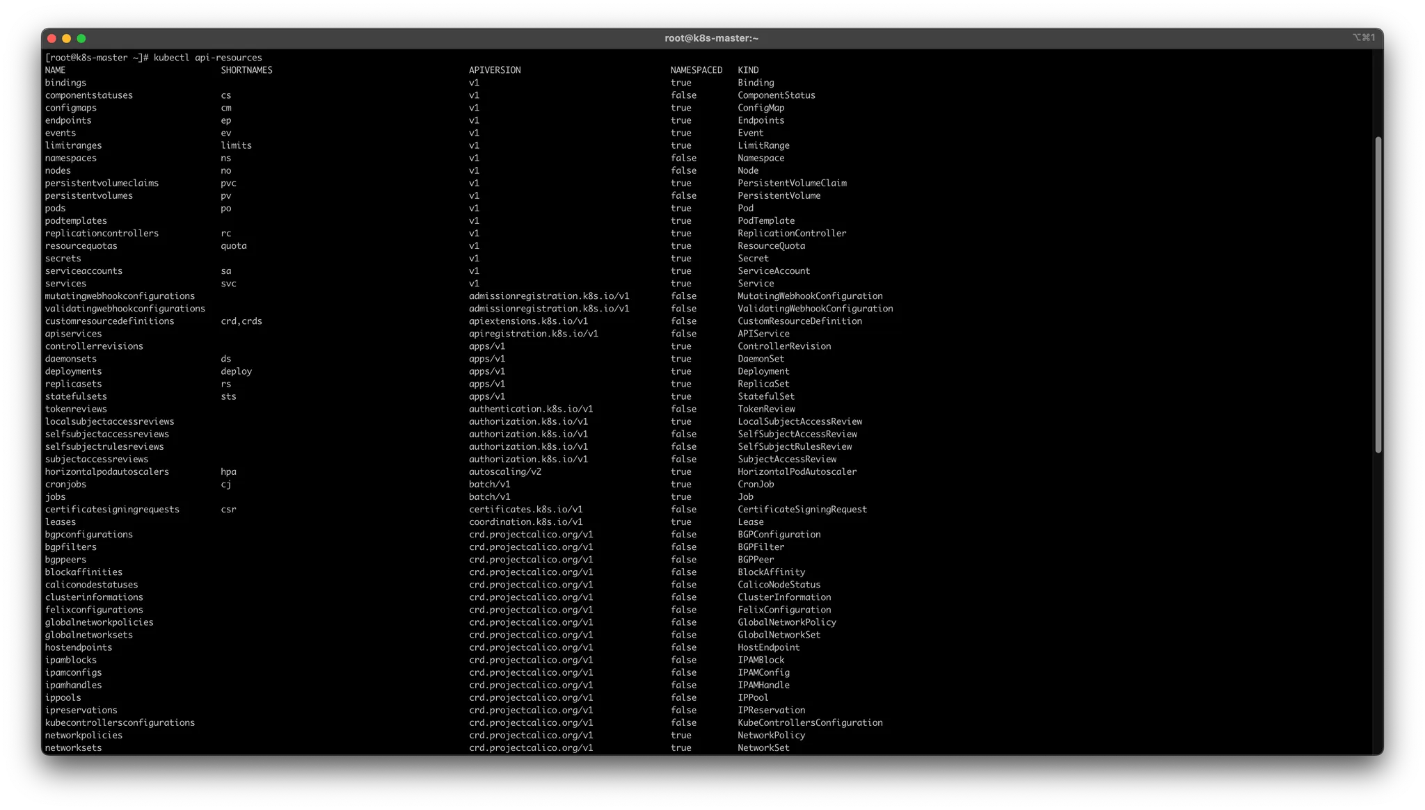Click the networksets resource name
Image resolution: width=1425 pixels, height=810 pixels.
tap(73, 748)
